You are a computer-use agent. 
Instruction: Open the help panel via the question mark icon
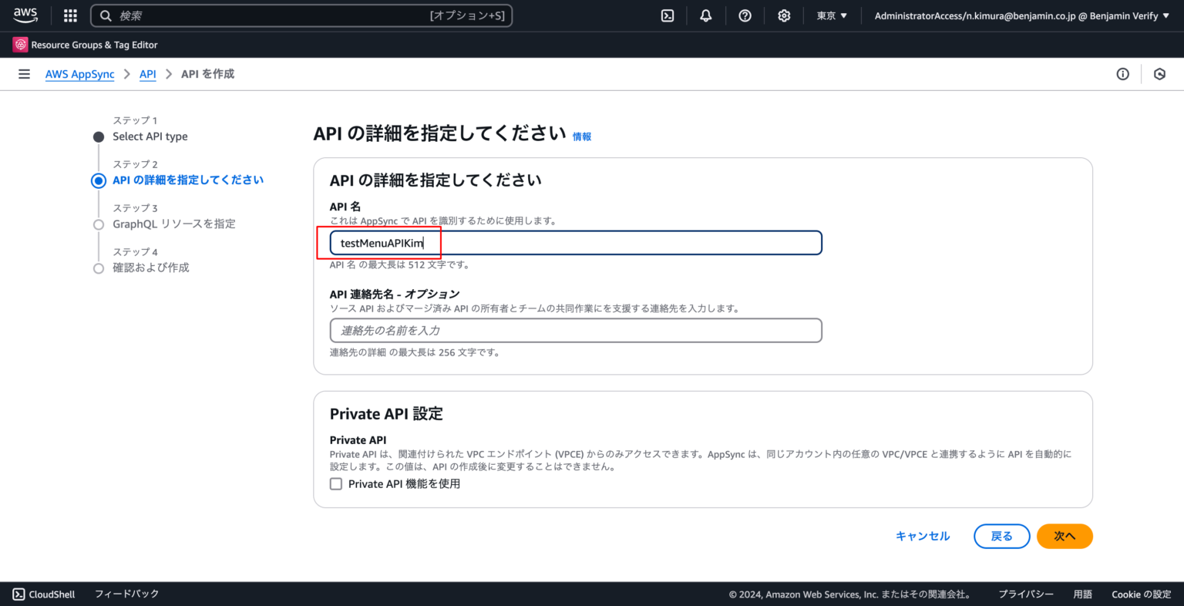pyautogui.click(x=745, y=15)
